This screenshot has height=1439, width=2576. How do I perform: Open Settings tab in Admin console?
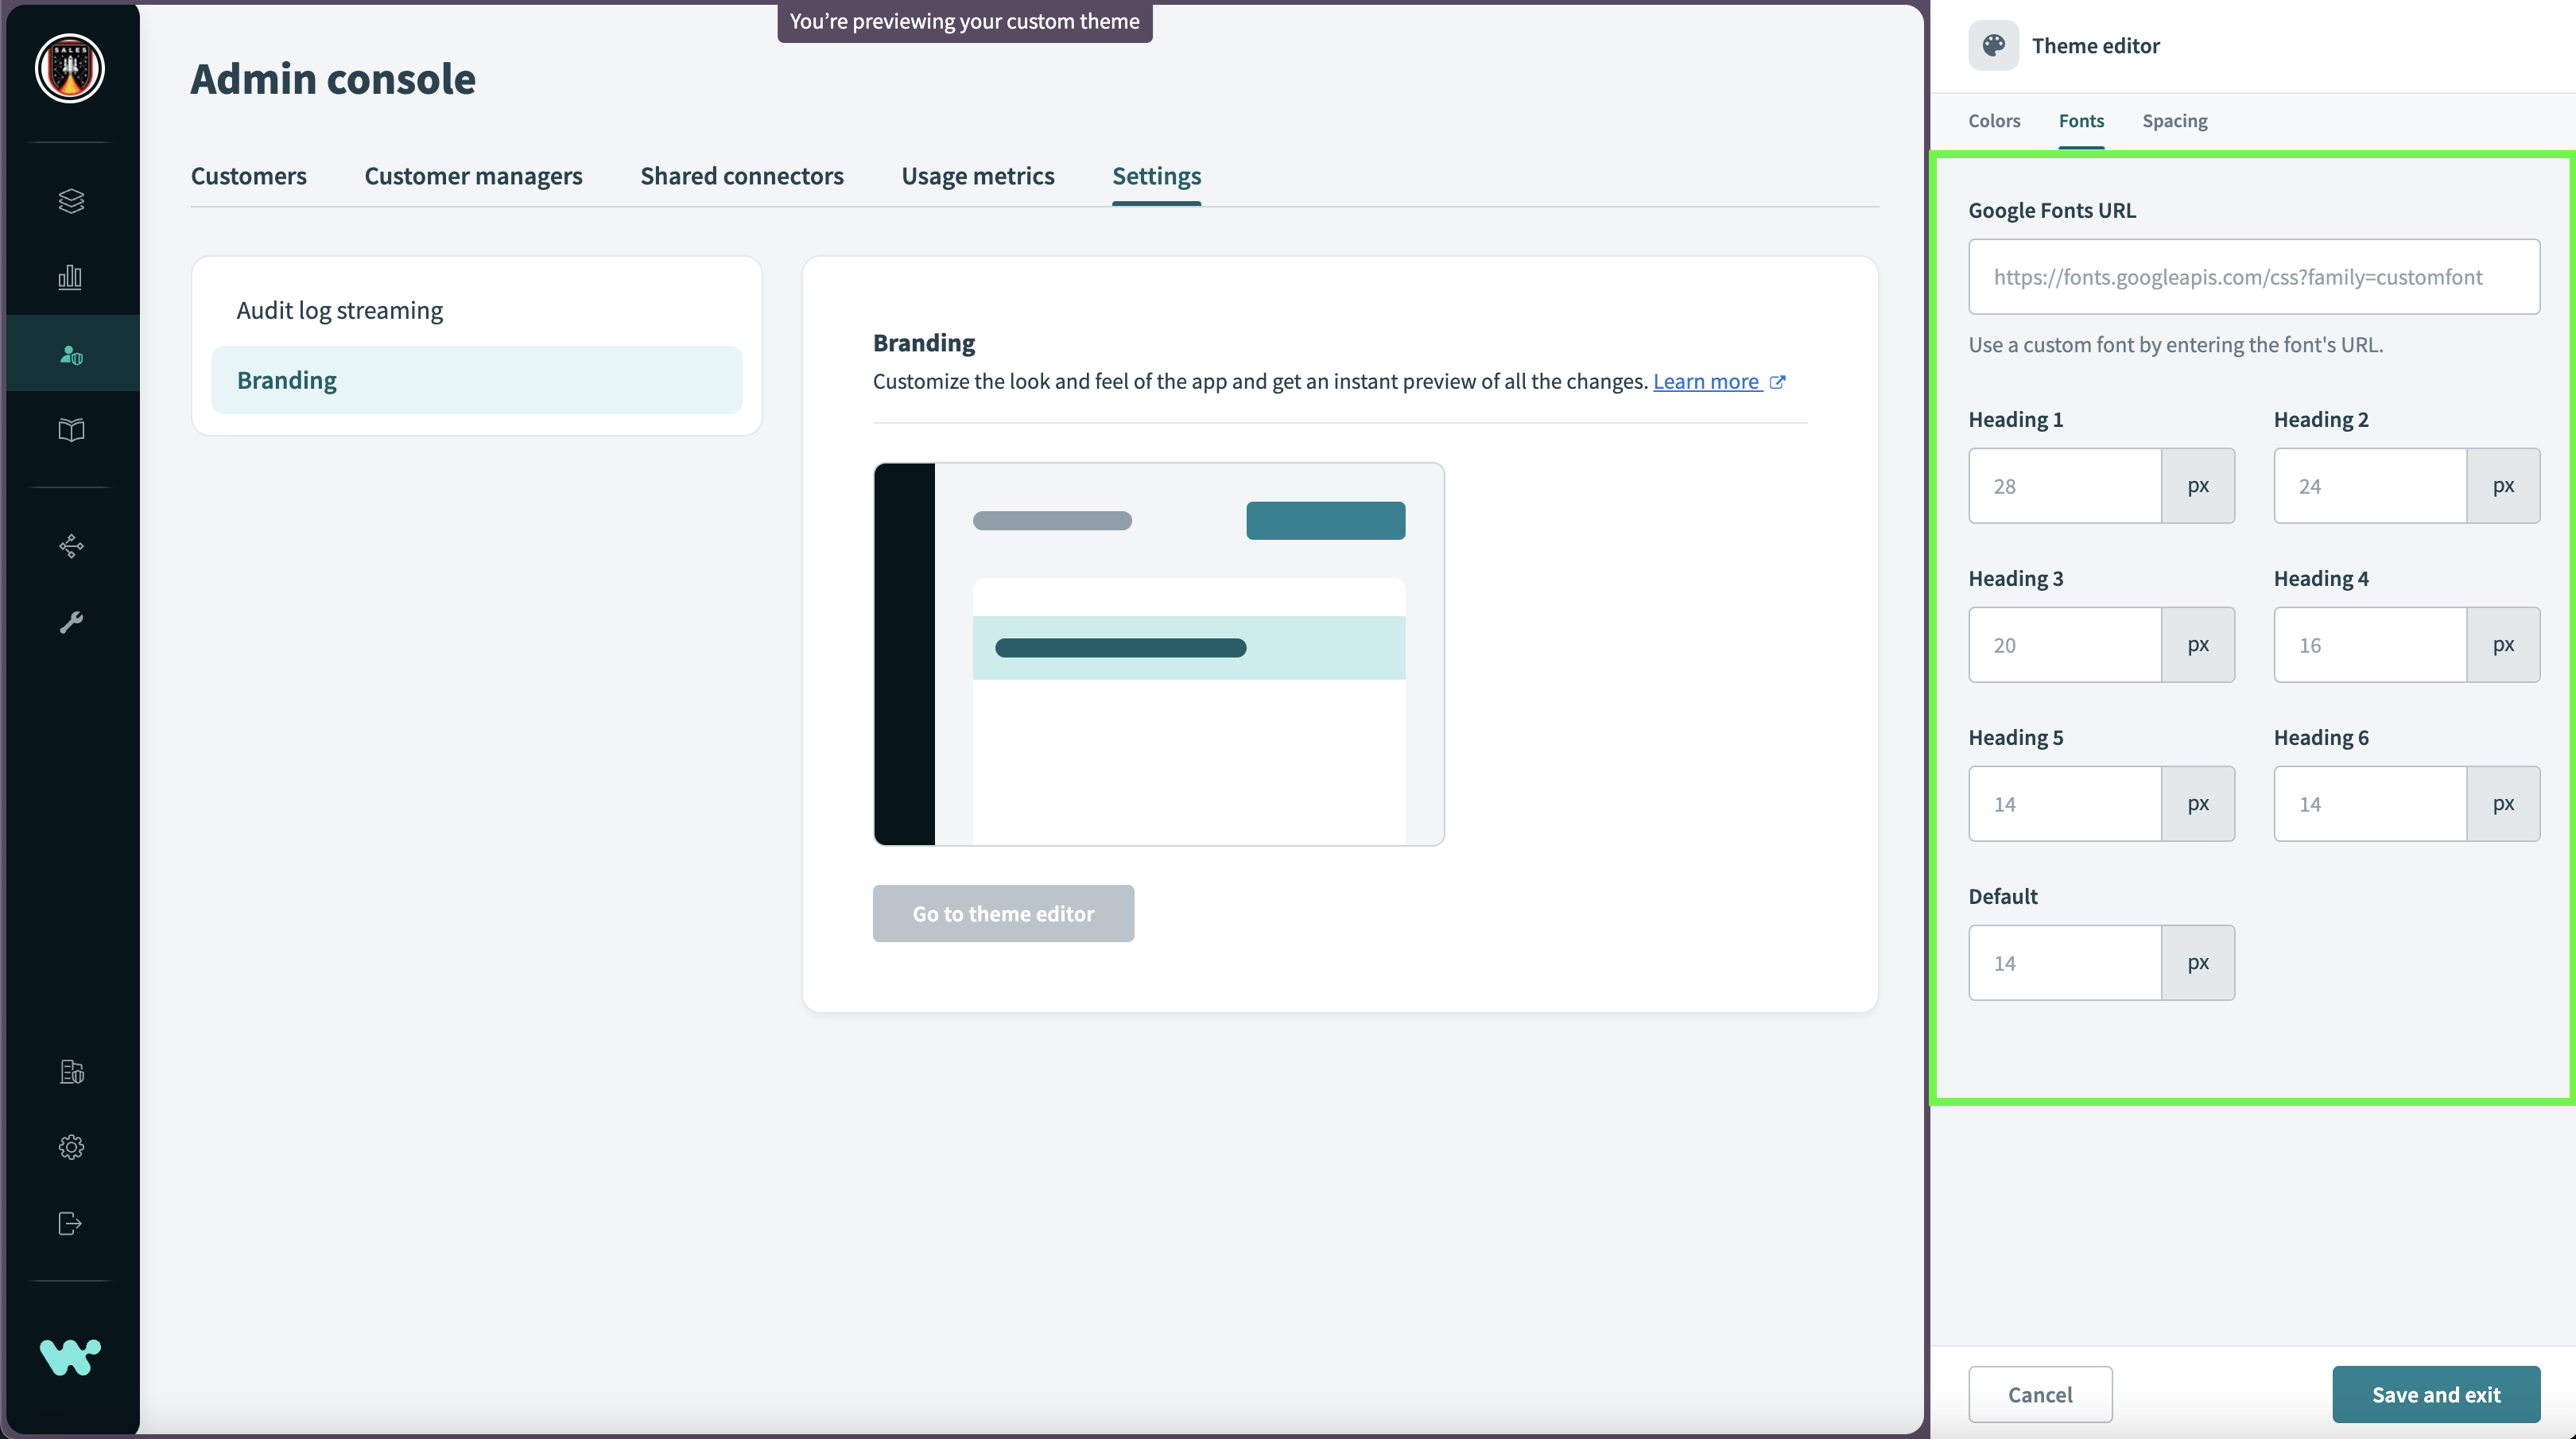[x=1157, y=175]
